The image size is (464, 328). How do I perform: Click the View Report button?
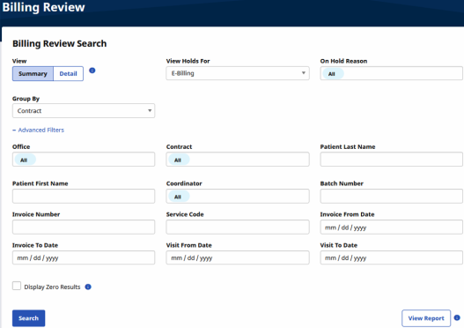426,318
